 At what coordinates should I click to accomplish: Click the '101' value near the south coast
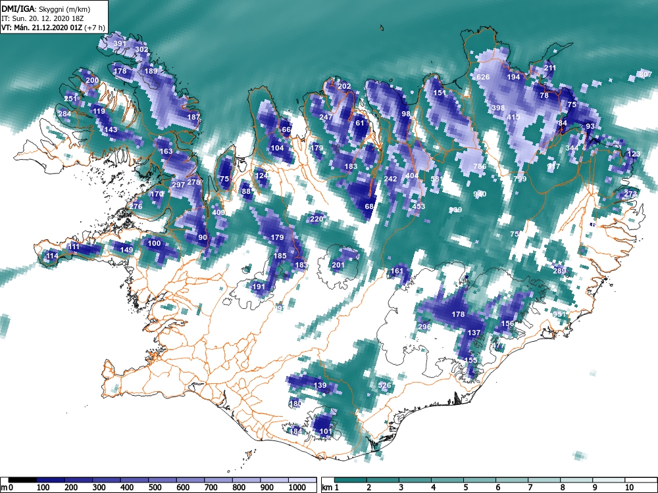click(326, 431)
